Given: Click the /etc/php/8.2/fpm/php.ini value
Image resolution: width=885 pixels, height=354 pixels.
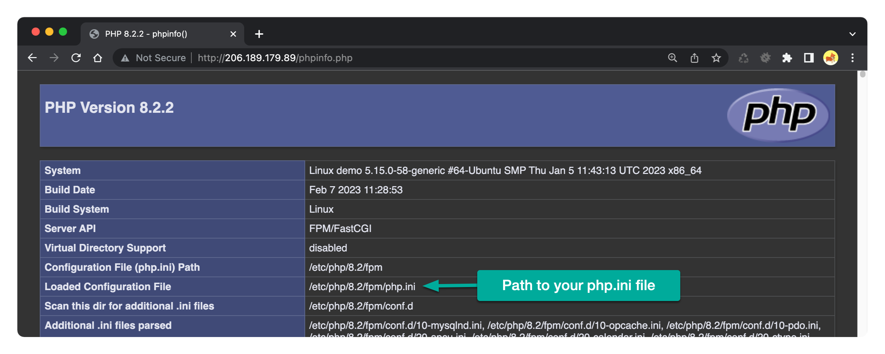Looking at the screenshot, I should point(362,287).
